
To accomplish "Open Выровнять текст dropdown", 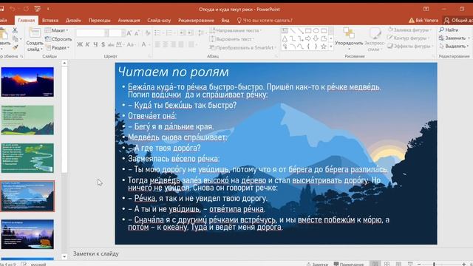I will pyautogui.click(x=232, y=39).
